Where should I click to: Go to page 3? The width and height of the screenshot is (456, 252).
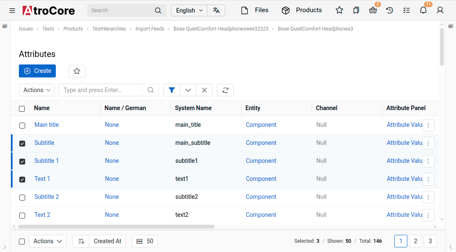[430, 241]
